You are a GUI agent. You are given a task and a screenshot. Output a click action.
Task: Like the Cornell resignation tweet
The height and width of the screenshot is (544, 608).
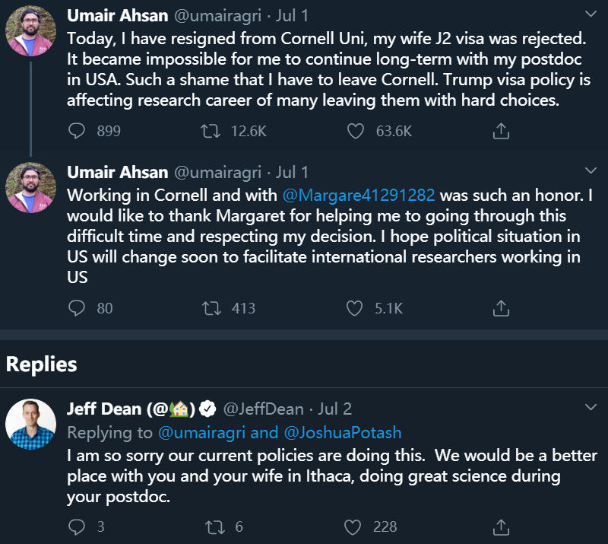[355, 131]
